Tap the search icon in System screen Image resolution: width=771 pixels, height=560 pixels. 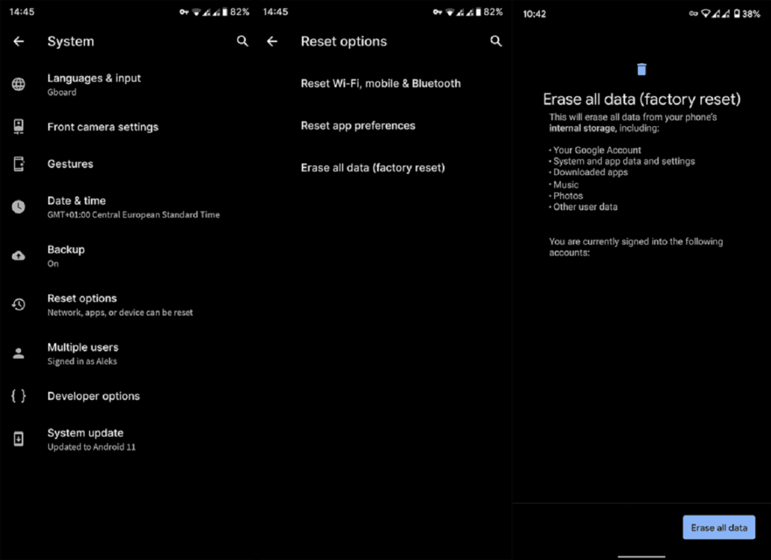(243, 41)
